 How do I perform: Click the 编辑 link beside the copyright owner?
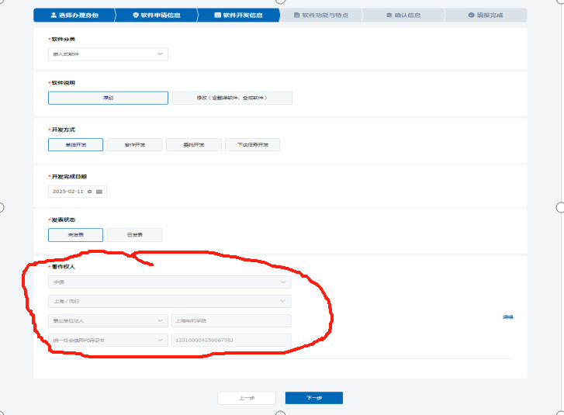coord(508,317)
